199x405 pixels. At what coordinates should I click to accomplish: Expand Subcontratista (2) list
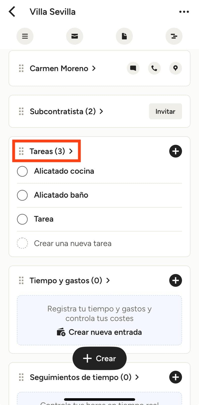(x=66, y=111)
